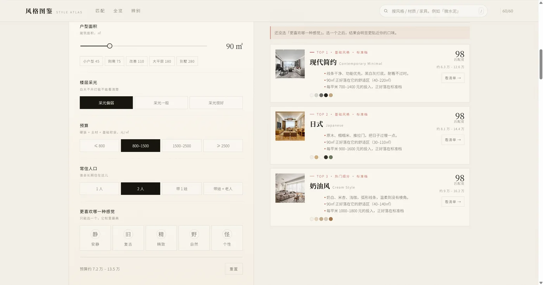Set household to 带娃+老人

pos(223,189)
